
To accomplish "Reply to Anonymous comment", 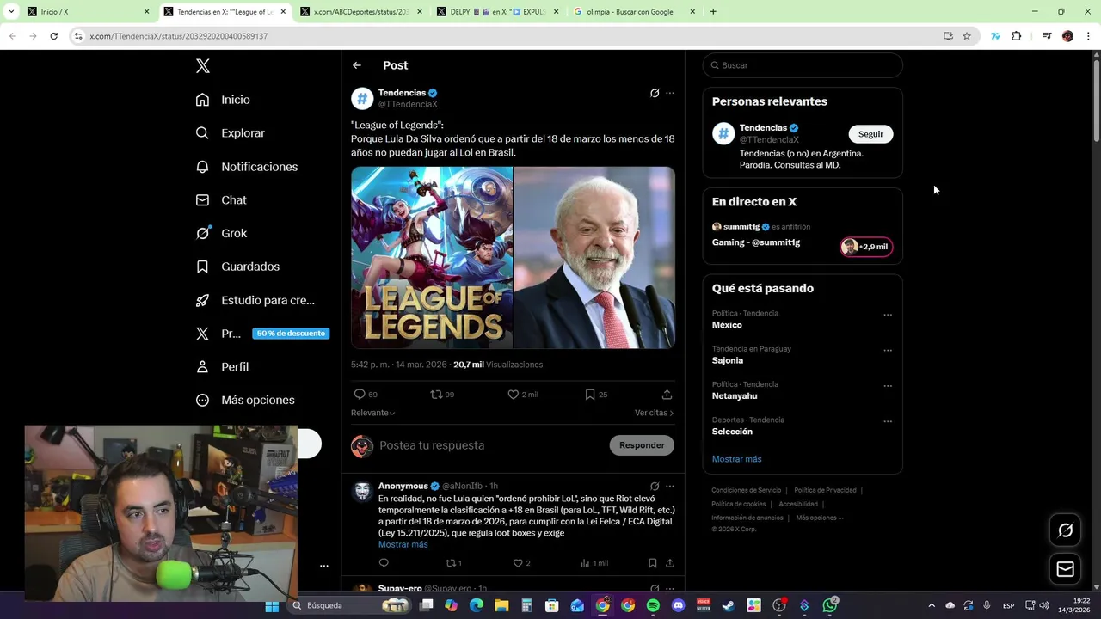I will tap(384, 563).
